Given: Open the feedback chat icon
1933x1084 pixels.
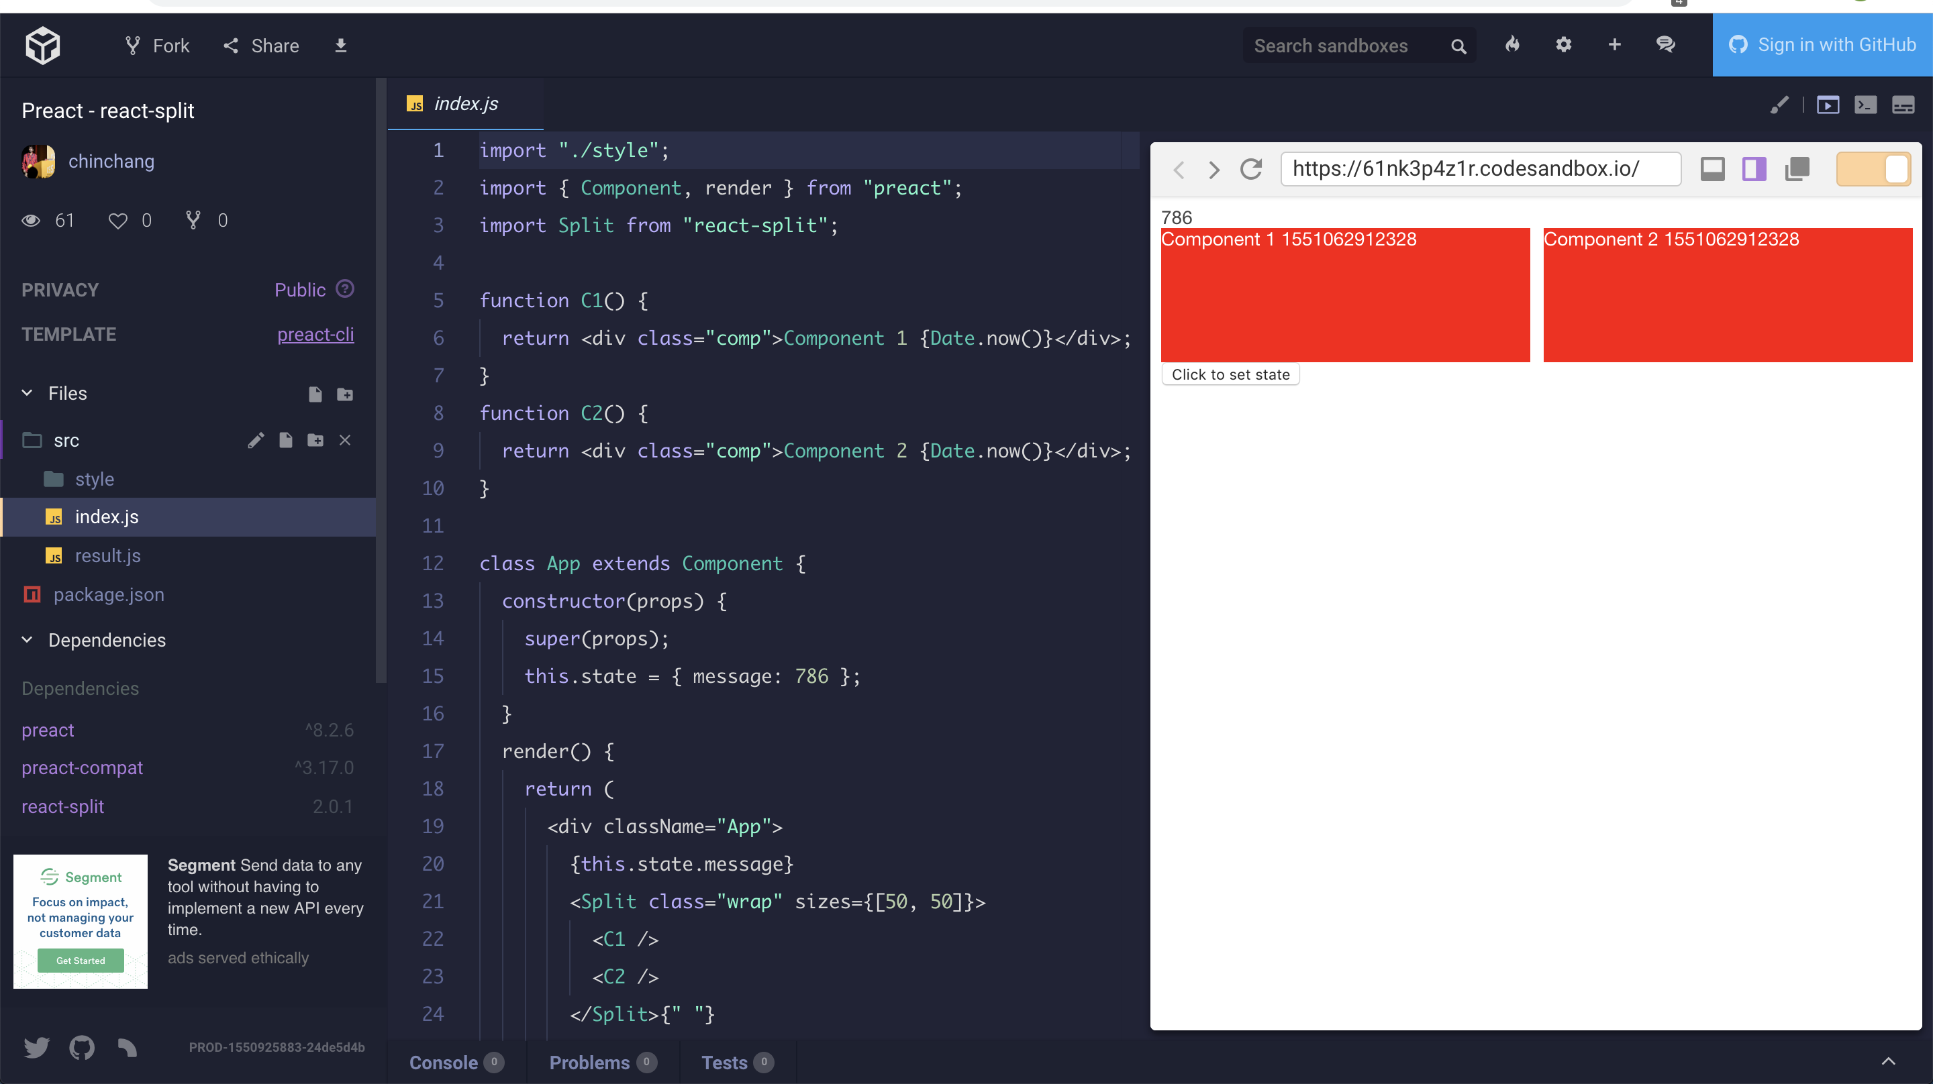Looking at the screenshot, I should (1666, 45).
